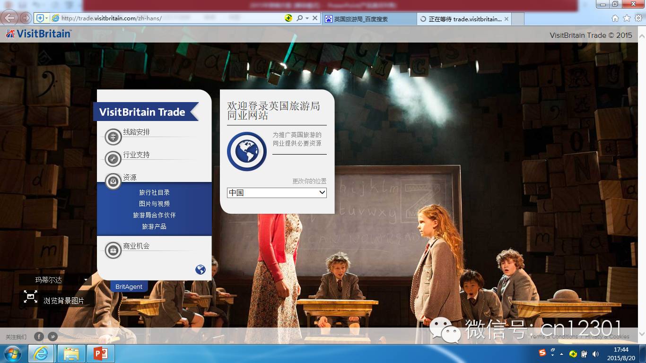Open the Terms & Conditions link
Image resolution: width=646 pixels, height=363 pixels.
pyautogui.click(x=554, y=337)
